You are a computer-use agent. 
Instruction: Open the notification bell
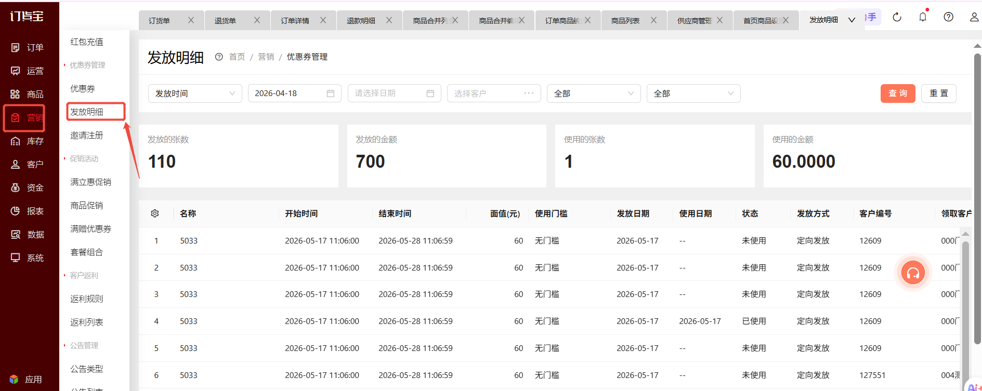(x=923, y=17)
